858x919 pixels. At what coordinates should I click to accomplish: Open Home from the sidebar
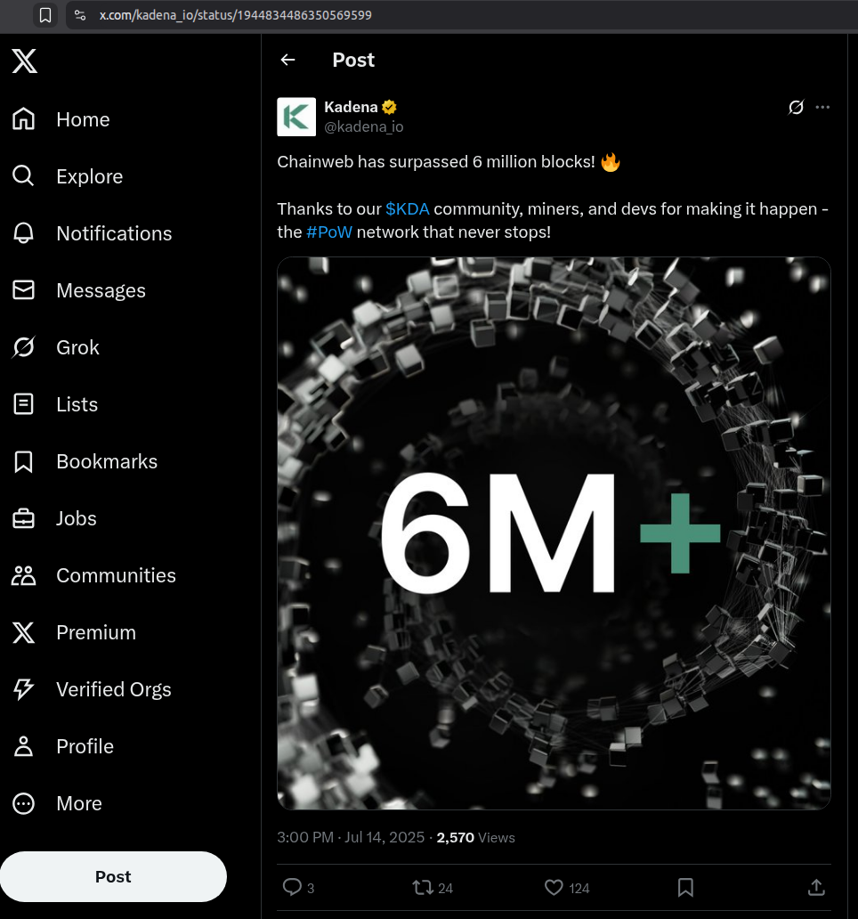(61, 119)
